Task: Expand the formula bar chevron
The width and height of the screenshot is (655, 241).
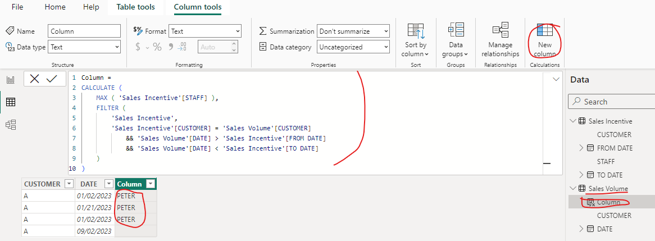Action: point(556,79)
